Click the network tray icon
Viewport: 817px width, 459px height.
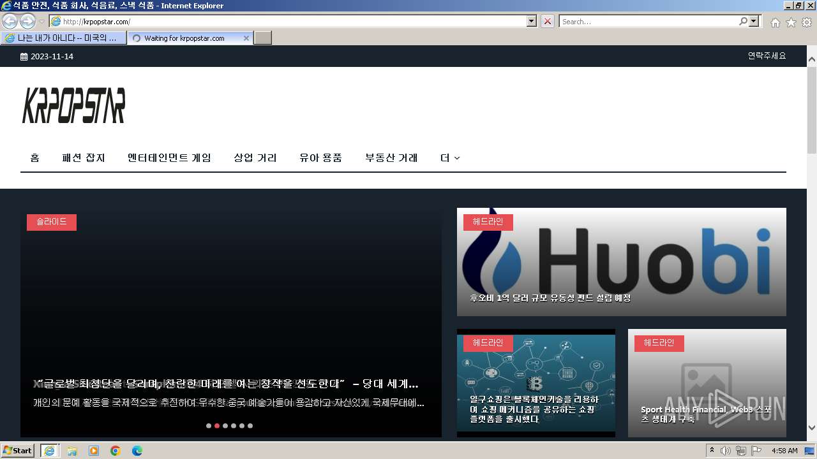(740, 451)
